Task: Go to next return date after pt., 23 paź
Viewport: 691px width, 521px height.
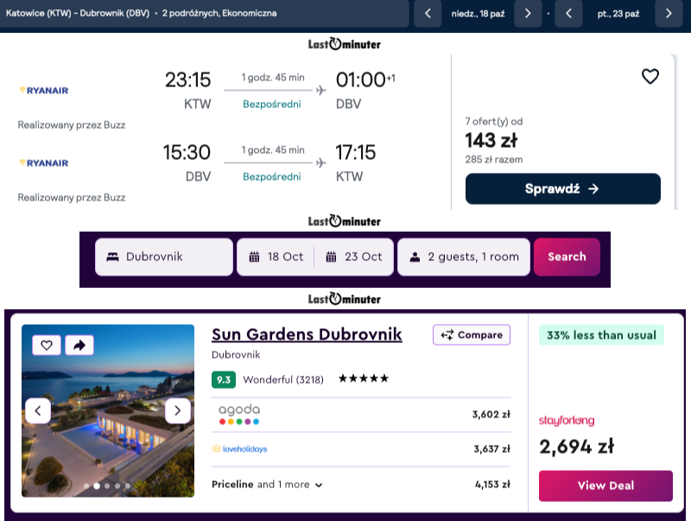Action: [x=669, y=14]
